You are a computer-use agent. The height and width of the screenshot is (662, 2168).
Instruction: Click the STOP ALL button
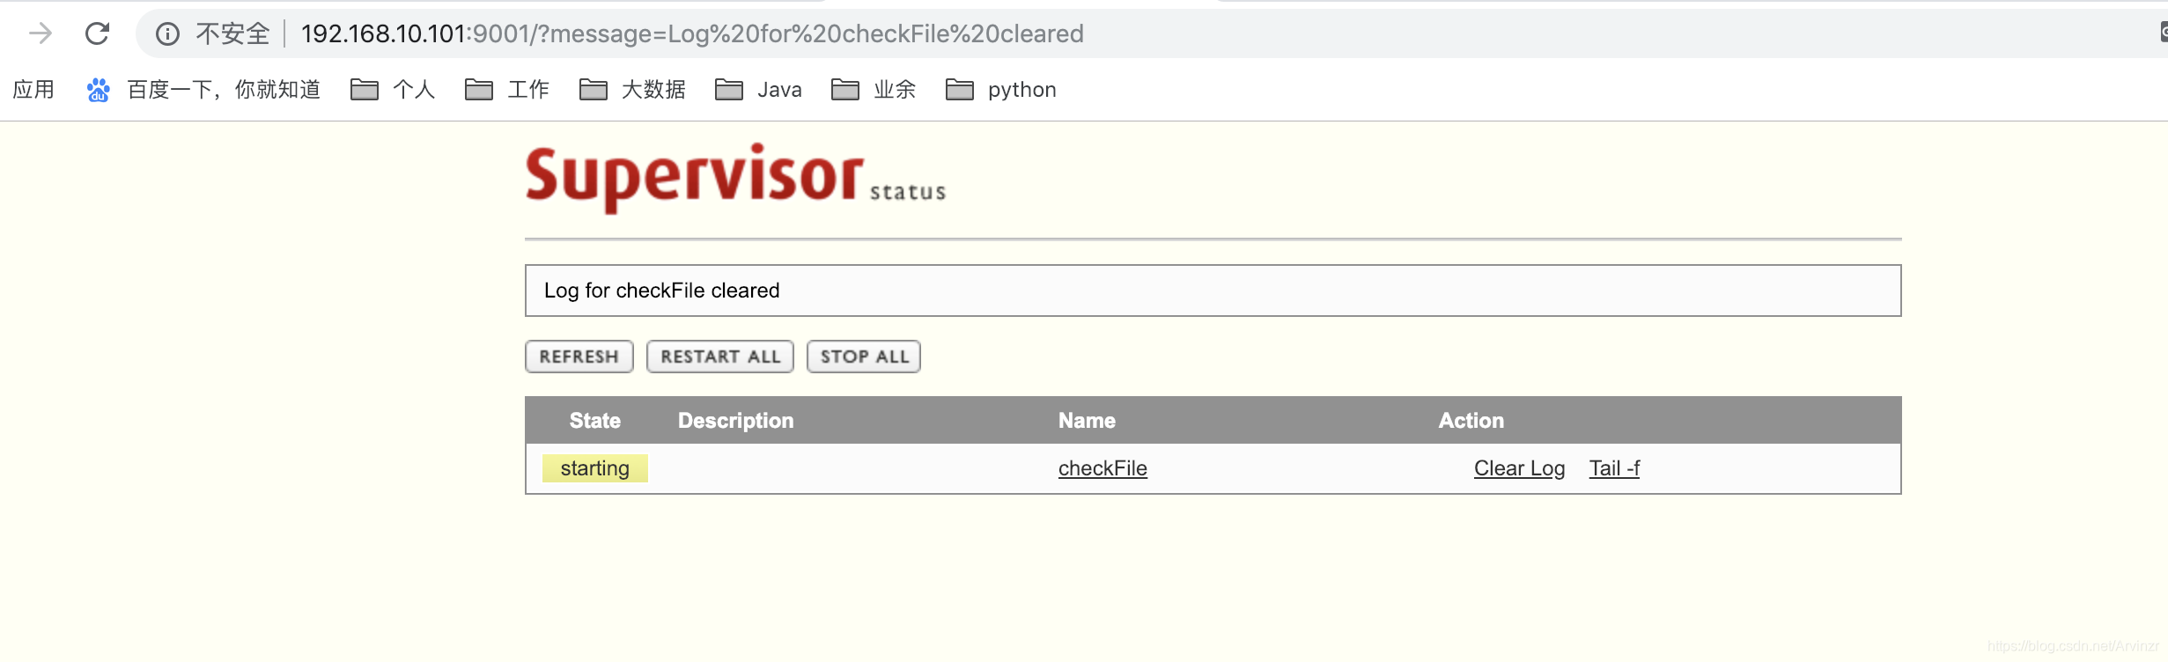tap(864, 357)
